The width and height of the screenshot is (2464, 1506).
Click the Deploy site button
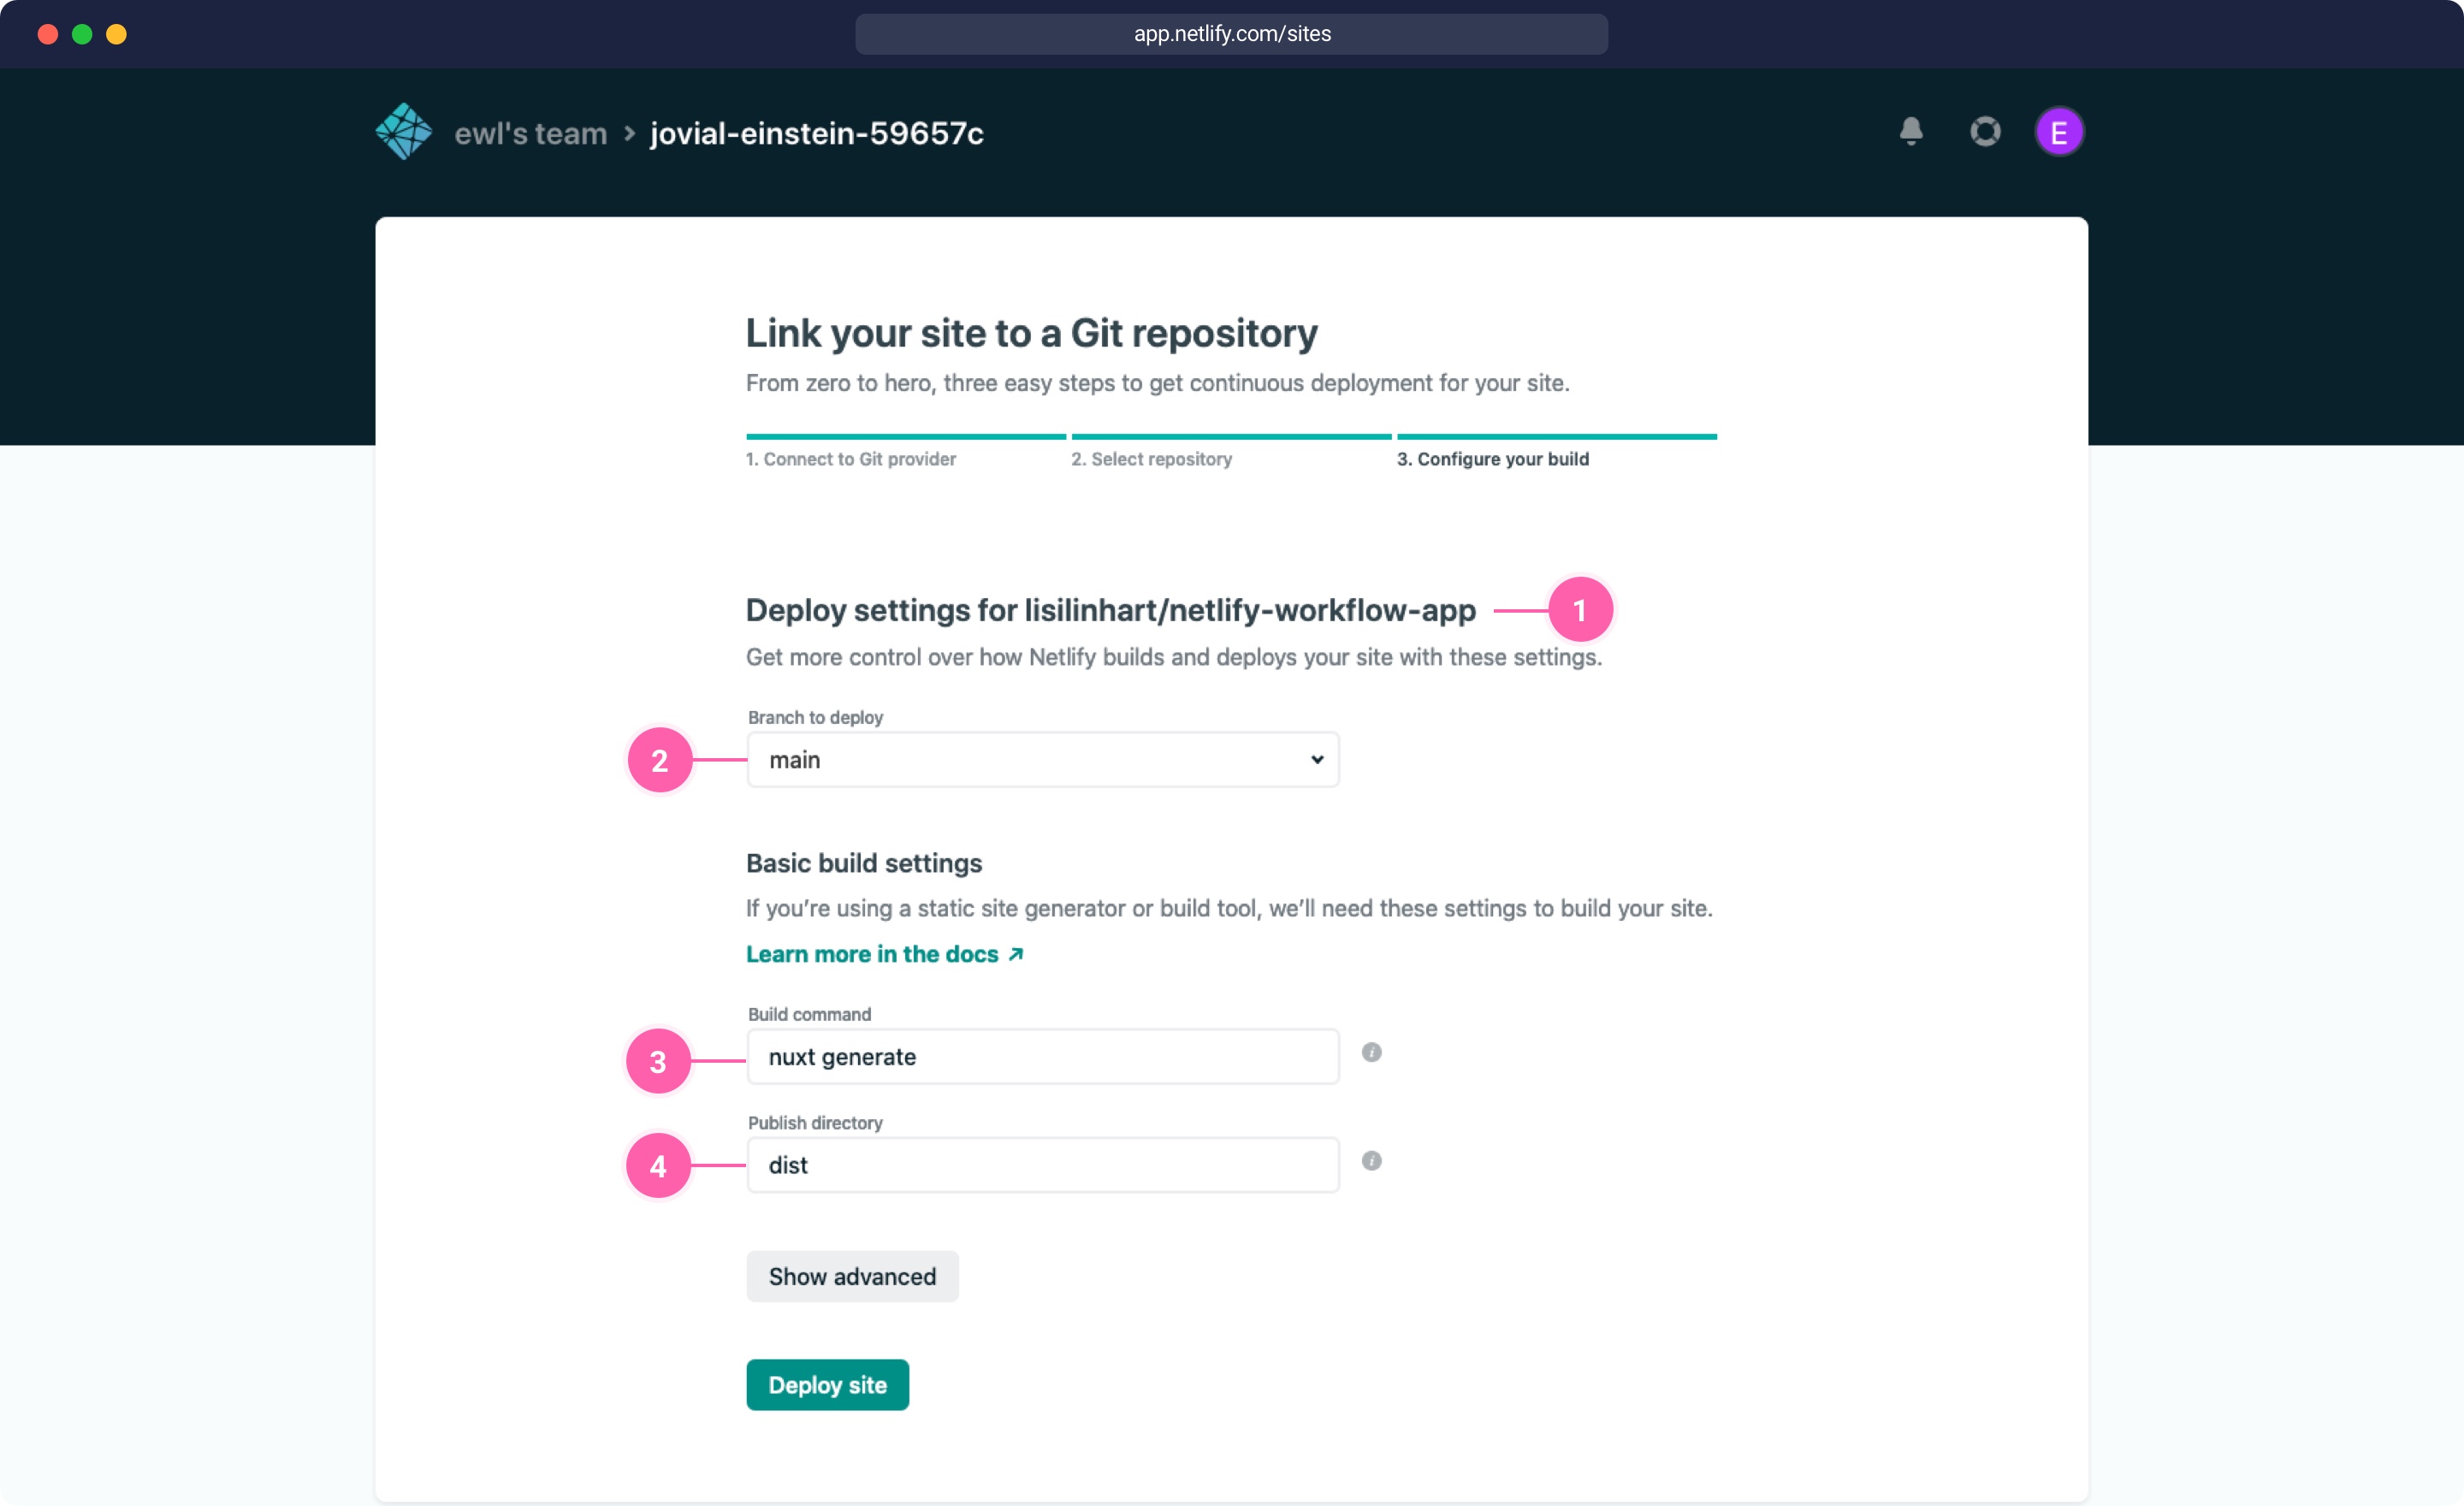(827, 1385)
